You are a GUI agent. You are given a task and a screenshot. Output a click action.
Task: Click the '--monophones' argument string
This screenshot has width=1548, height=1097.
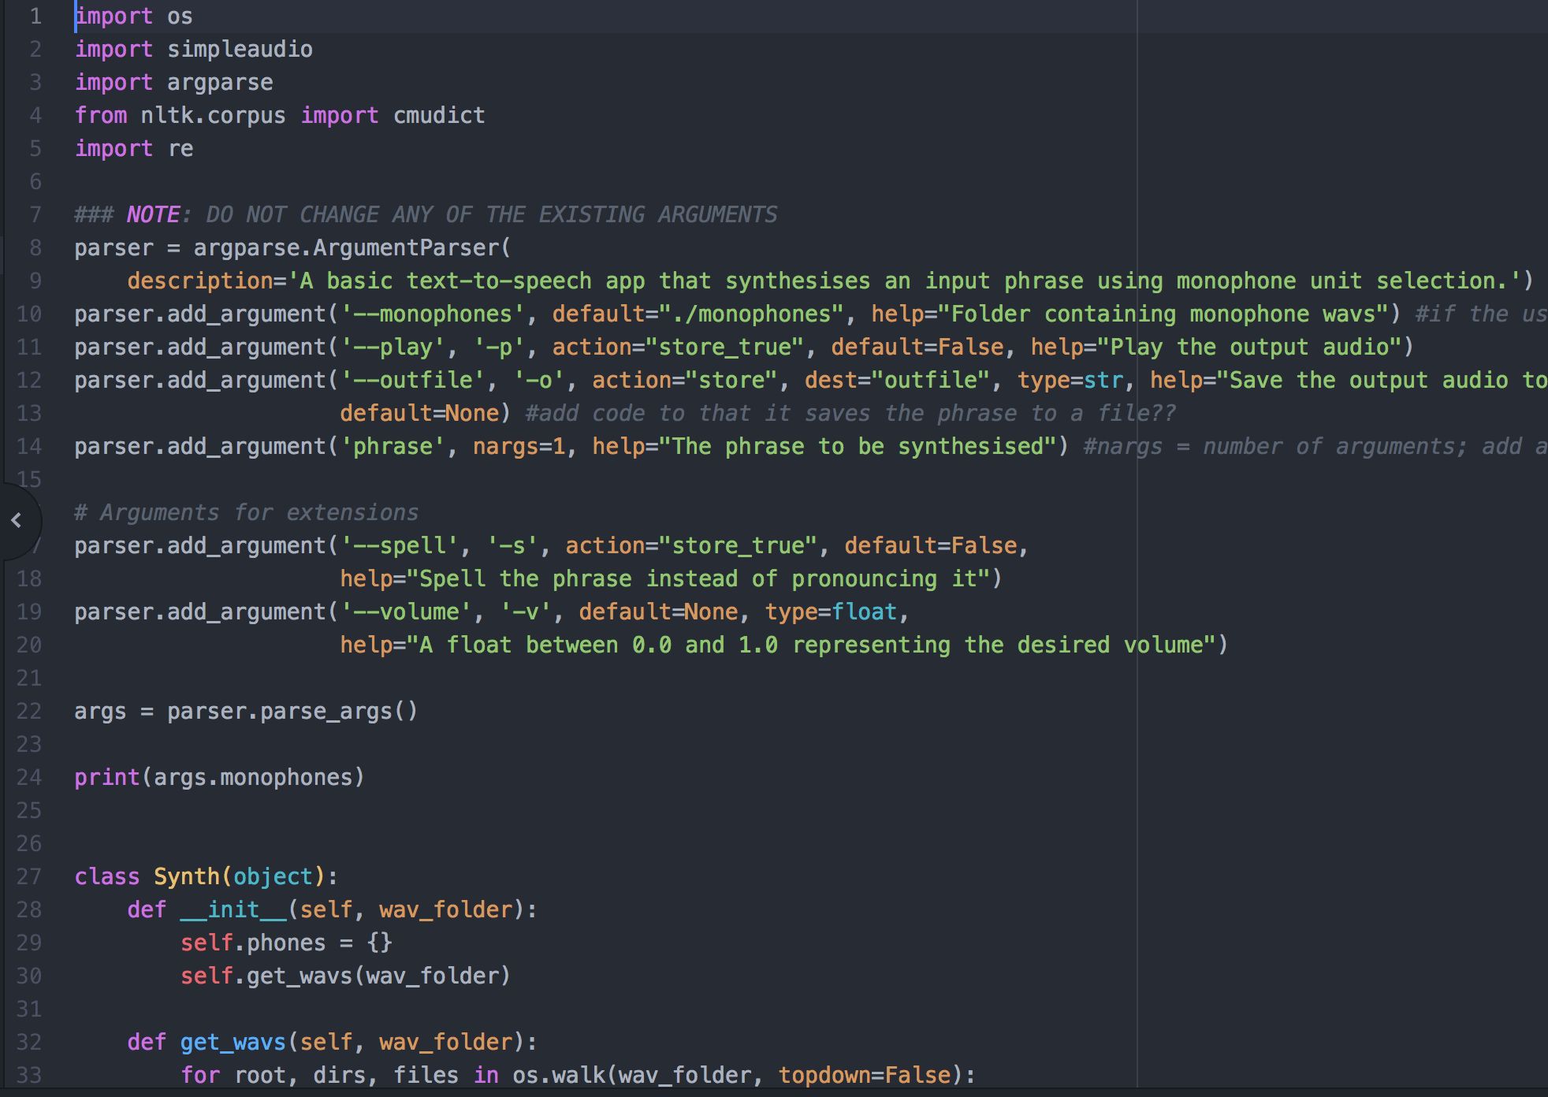point(433,314)
